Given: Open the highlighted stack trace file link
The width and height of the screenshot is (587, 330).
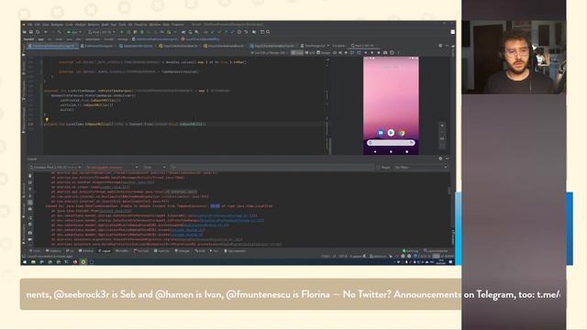Looking at the screenshot, I should point(232,220).
